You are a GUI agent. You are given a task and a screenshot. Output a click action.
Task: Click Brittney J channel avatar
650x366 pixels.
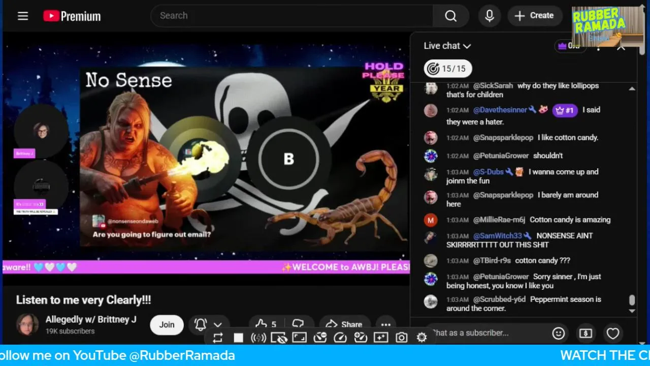click(x=27, y=324)
